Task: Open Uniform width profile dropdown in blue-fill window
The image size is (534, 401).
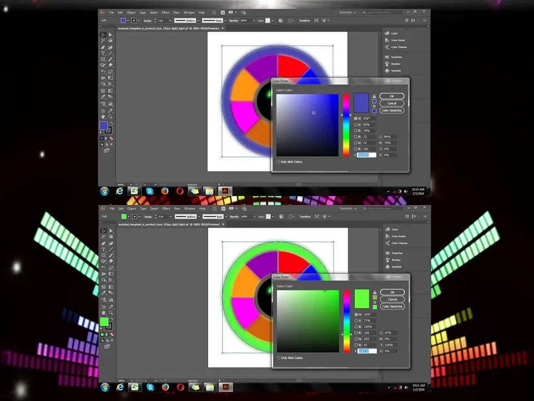Action: [x=198, y=21]
